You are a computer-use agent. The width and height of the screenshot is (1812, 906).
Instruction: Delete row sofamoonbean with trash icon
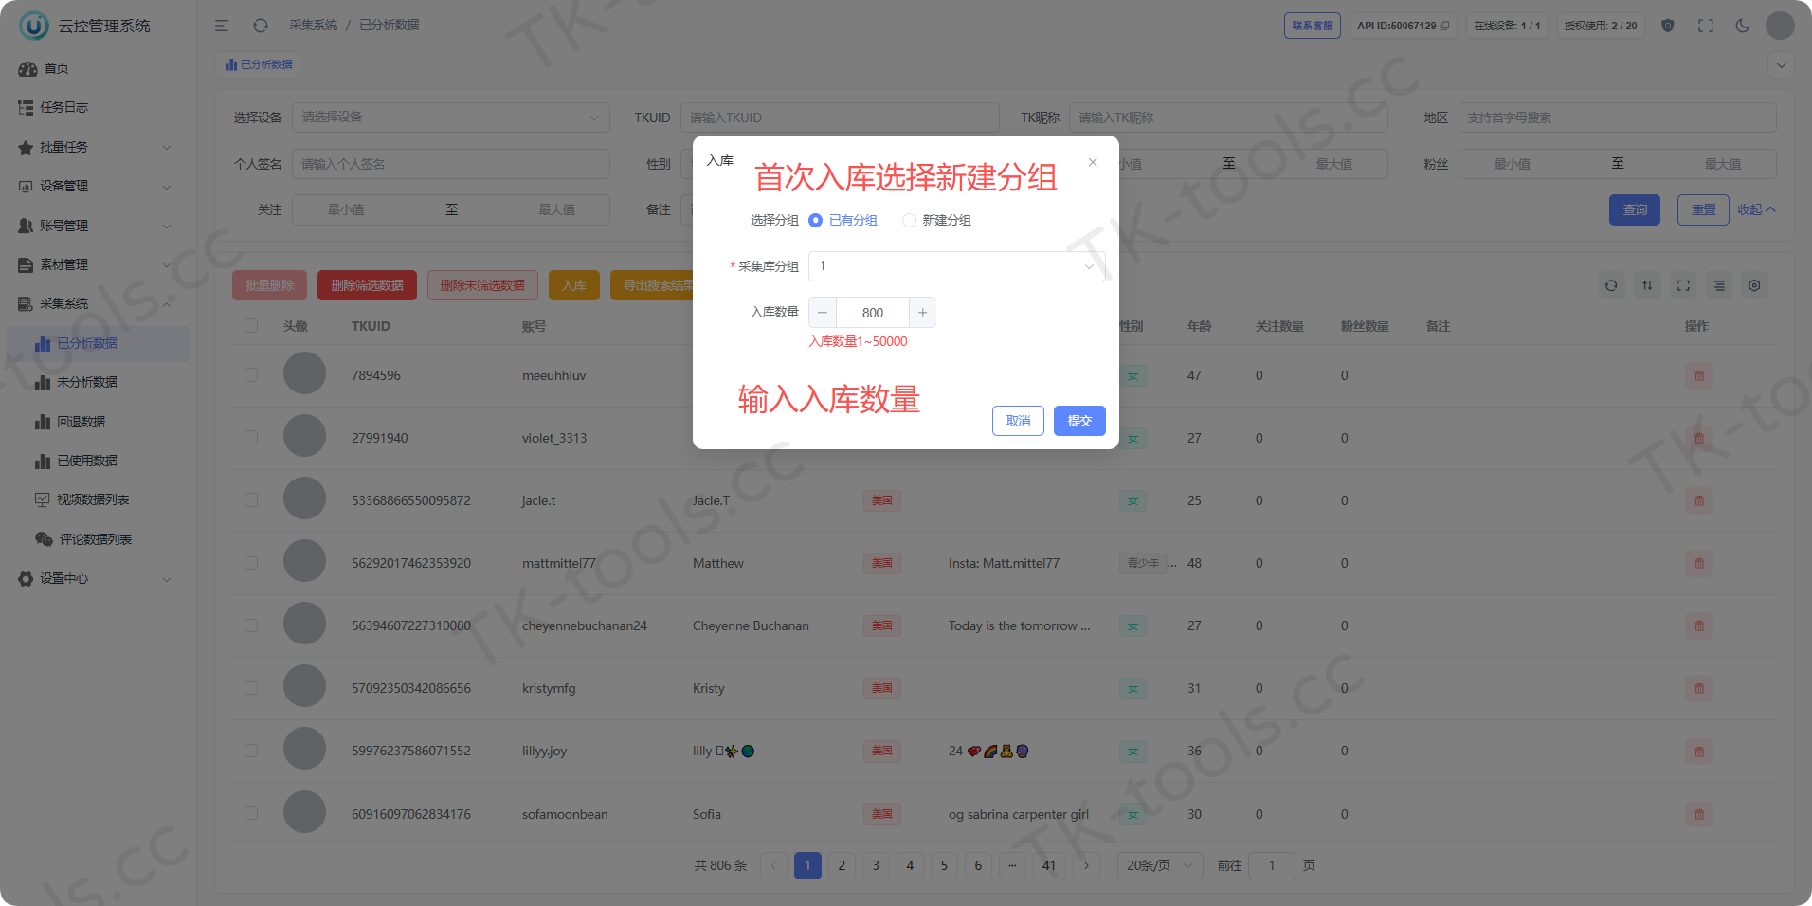(1699, 814)
